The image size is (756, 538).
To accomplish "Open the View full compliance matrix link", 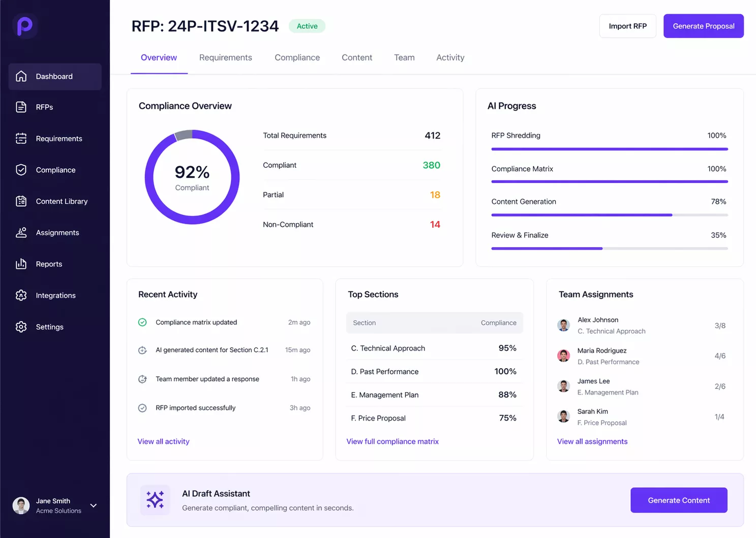I will tap(392, 441).
